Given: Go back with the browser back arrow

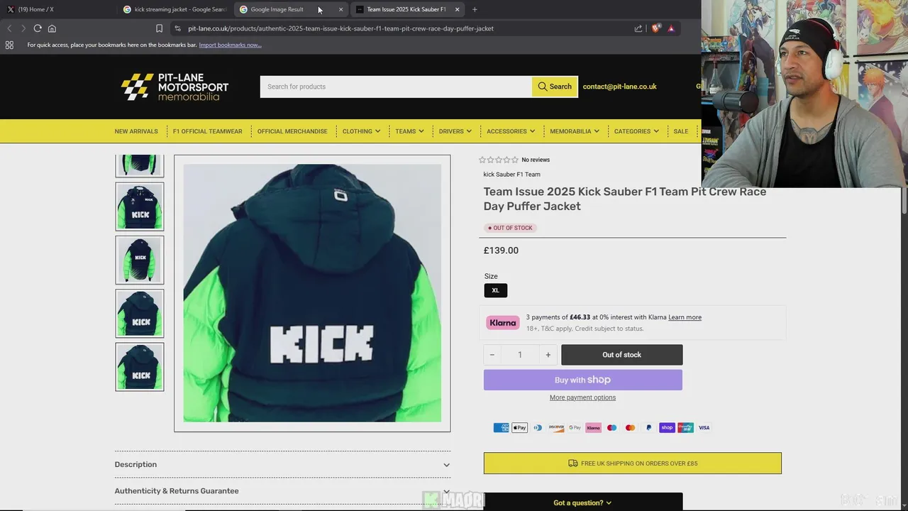Looking at the screenshot, I should point(9,28).
